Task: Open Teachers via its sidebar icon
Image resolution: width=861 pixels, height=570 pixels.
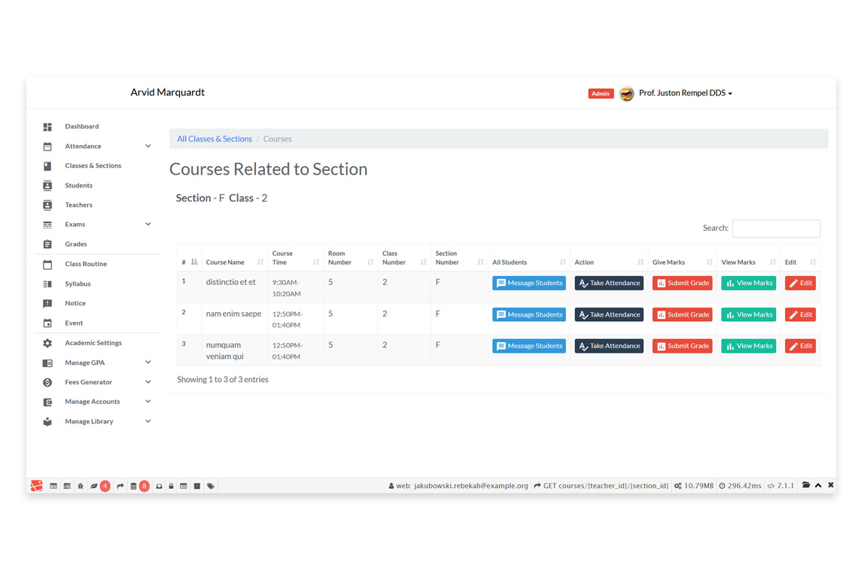Action: [x=47, y=205]
